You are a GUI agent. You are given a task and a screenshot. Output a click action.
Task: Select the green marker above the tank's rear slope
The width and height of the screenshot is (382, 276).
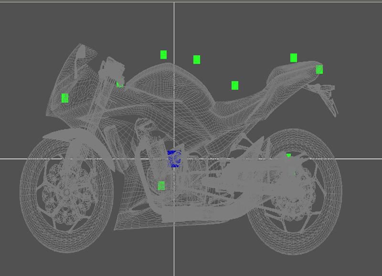click(197, 60)
